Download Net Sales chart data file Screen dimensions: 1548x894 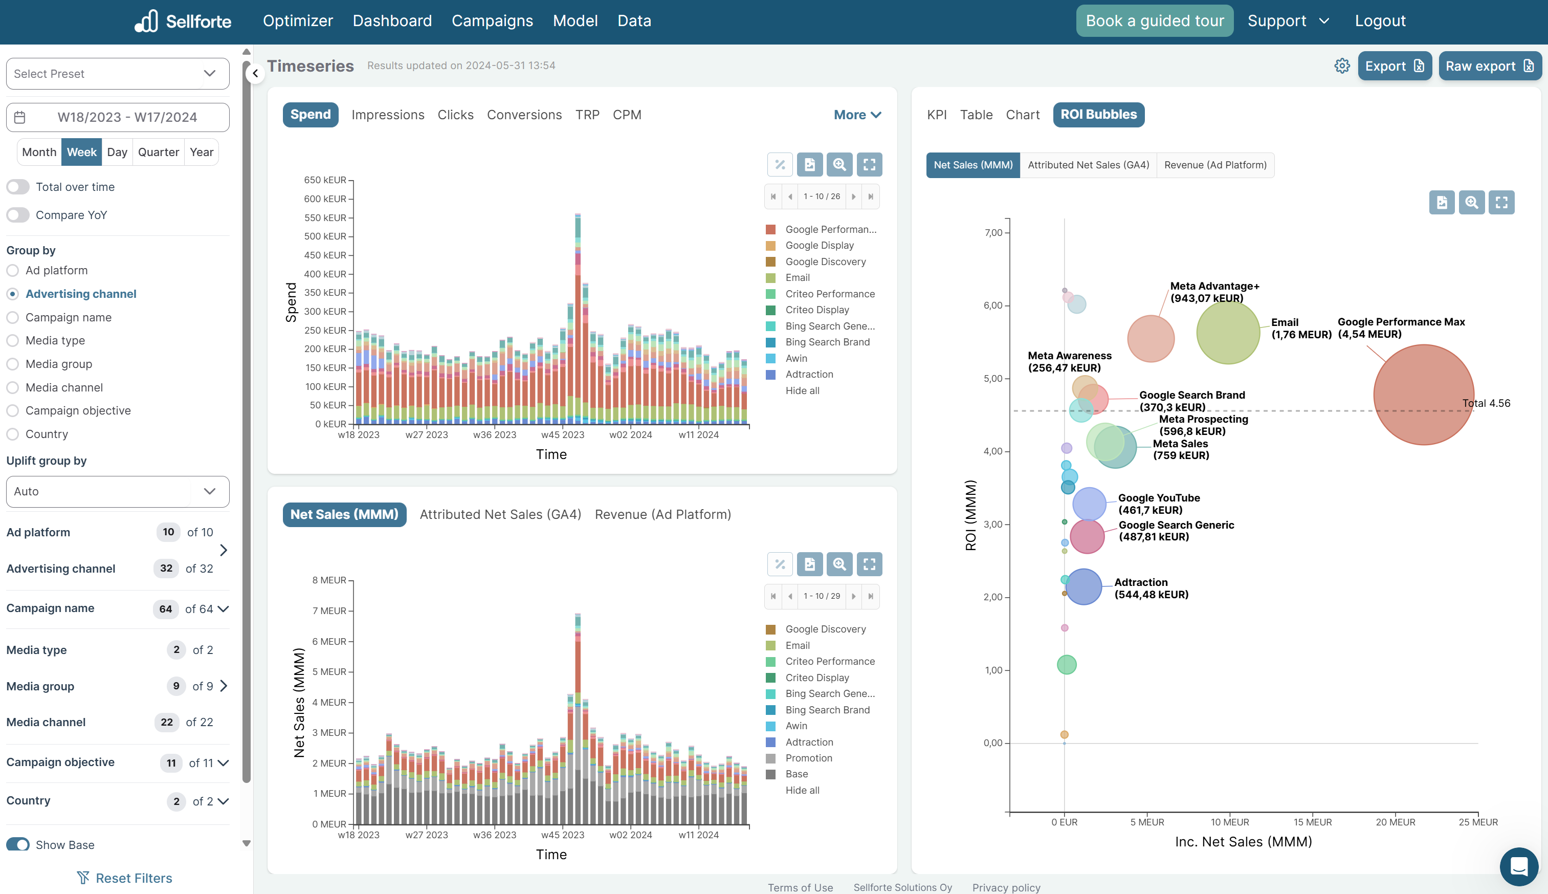pyautogui.click(x=810, y=563)
